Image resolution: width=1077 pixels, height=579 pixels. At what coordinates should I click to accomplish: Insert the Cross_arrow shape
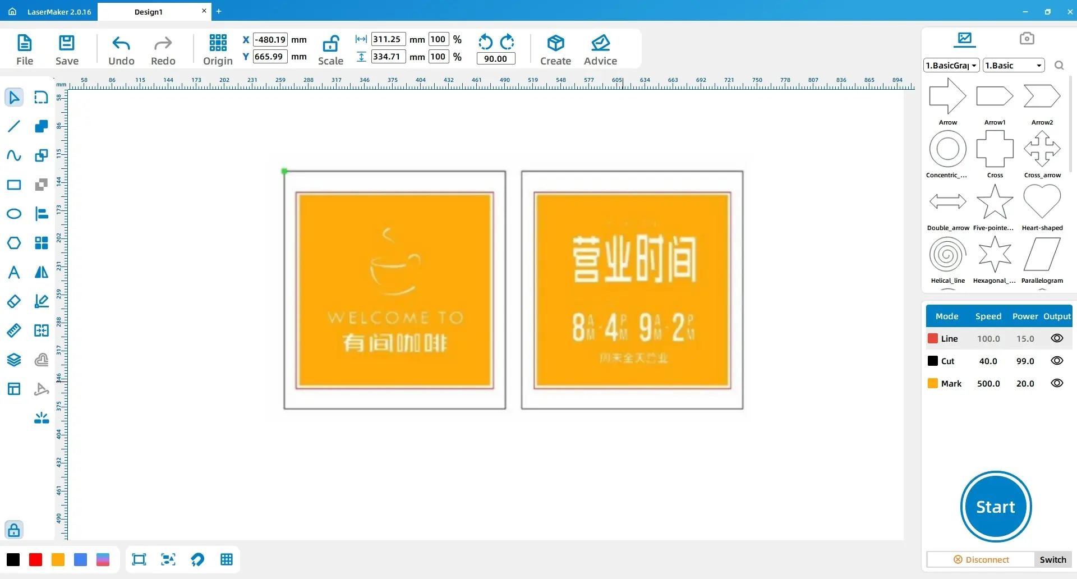pyautogui.click(x=1042, y=154)
